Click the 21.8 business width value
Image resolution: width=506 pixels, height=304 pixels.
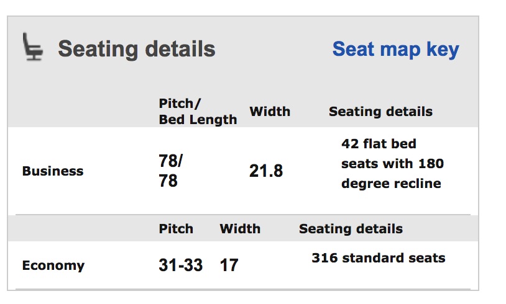[266, 171]
